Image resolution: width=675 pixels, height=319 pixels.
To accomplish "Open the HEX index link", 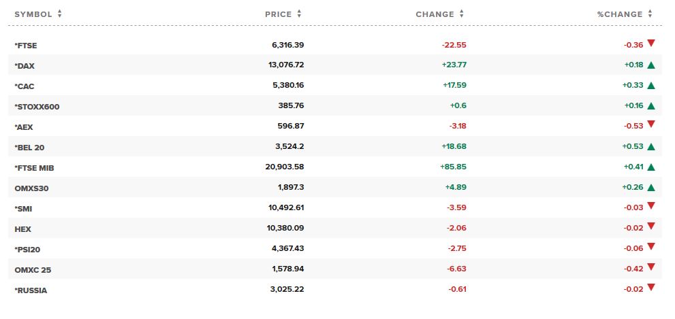I will tap(22, 229).
